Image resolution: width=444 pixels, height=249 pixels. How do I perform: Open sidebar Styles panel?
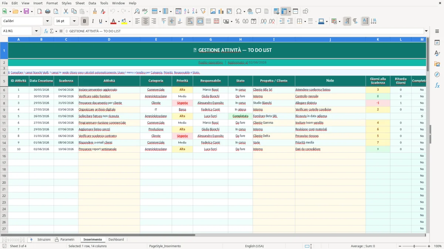coord(437,53)
